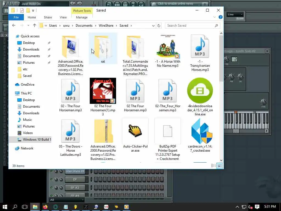
Task: Toggle the EP channel mute LED
Action: pyautogui.click(x=52, y=179)
